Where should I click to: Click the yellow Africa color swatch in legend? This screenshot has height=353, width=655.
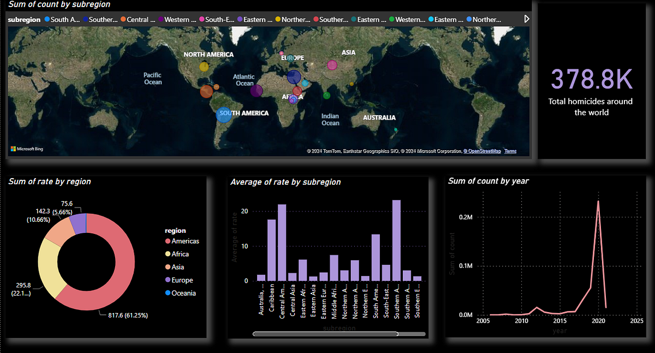[x=169, y=254]
